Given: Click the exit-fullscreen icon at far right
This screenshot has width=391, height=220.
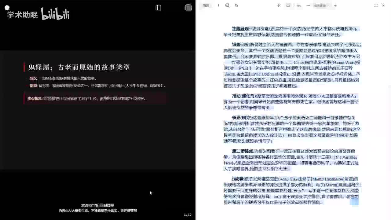Looking at the screenshot, I should (383, 5).
